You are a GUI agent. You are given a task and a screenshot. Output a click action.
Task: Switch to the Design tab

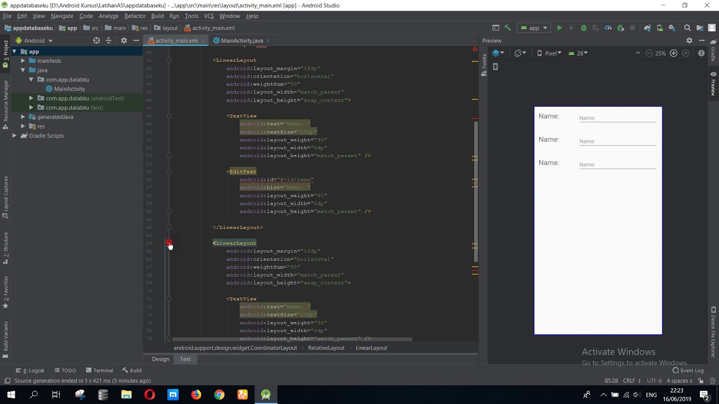coord(161,359)
